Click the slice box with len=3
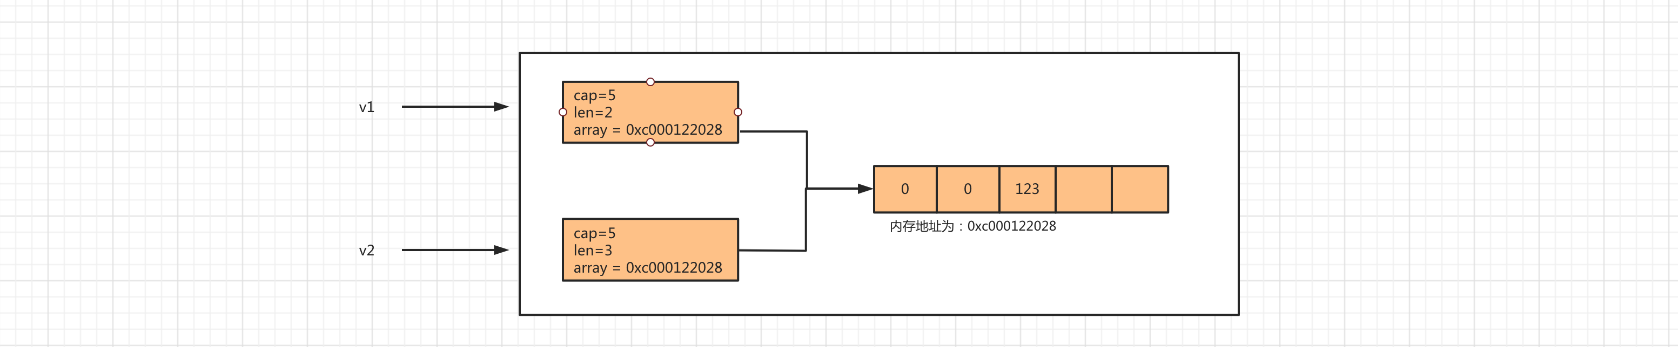 650,250
